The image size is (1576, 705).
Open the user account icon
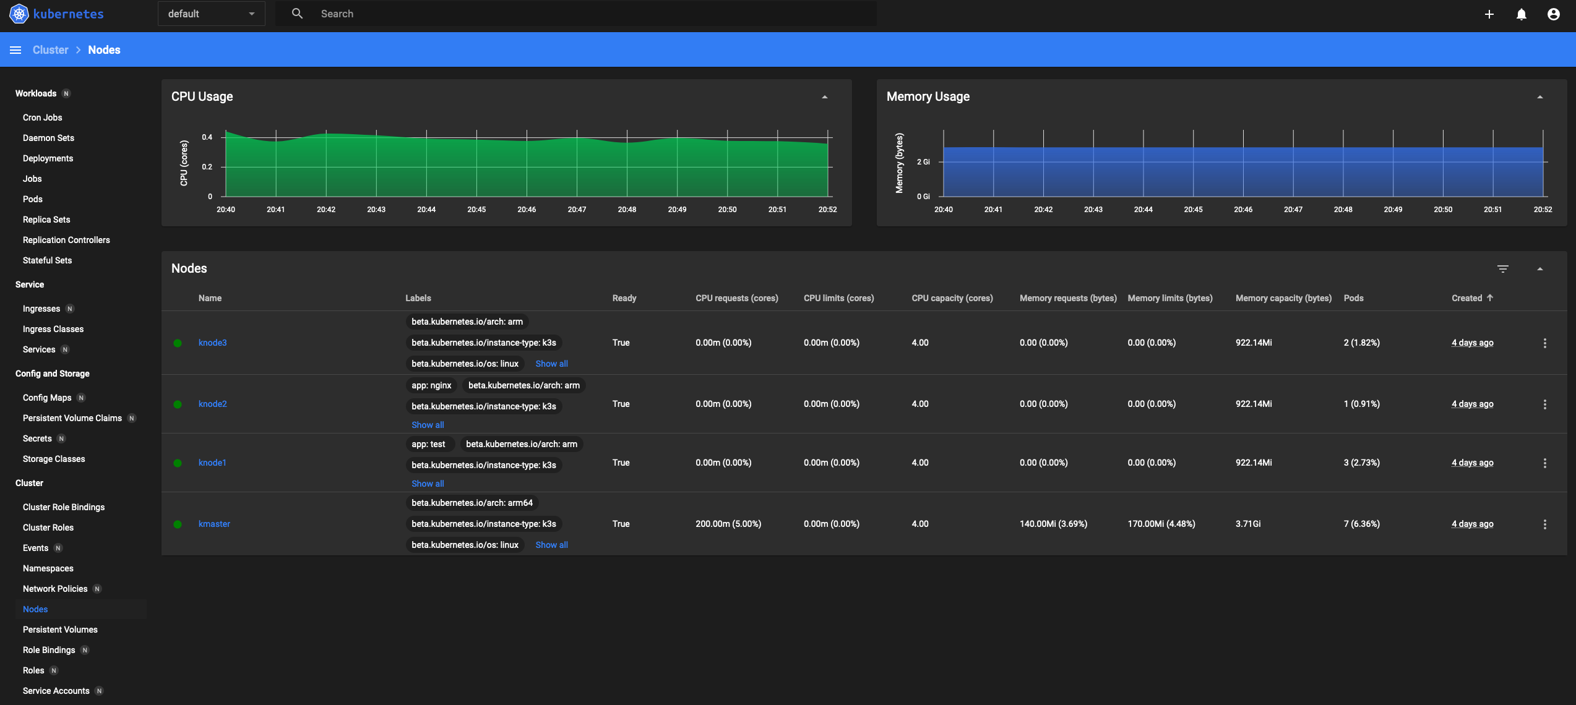pos(1554,14)
